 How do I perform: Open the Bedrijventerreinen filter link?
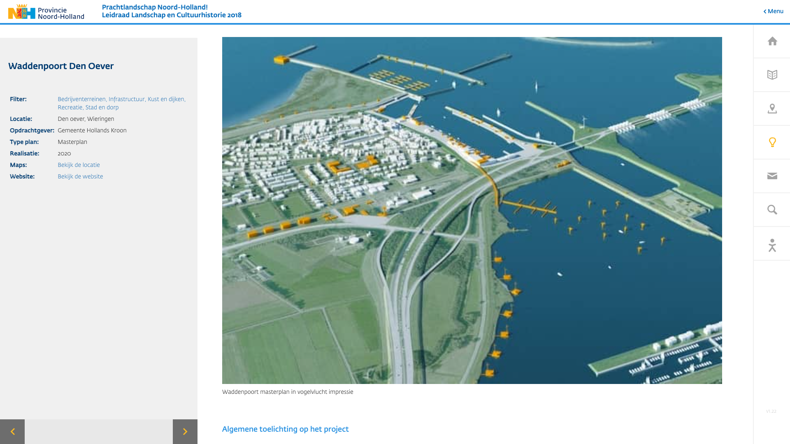pyautogui.click(x=81, y=99)
